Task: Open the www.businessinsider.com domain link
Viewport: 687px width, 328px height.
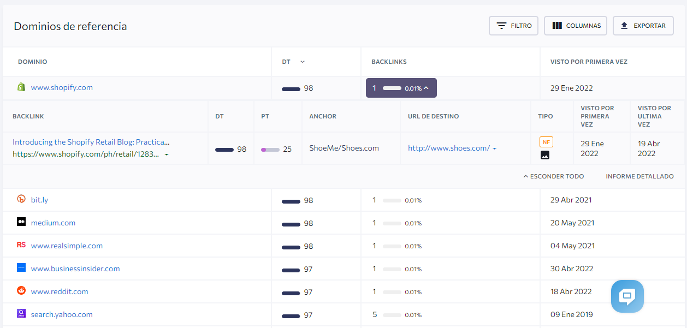Action: [x=75, y=269]
